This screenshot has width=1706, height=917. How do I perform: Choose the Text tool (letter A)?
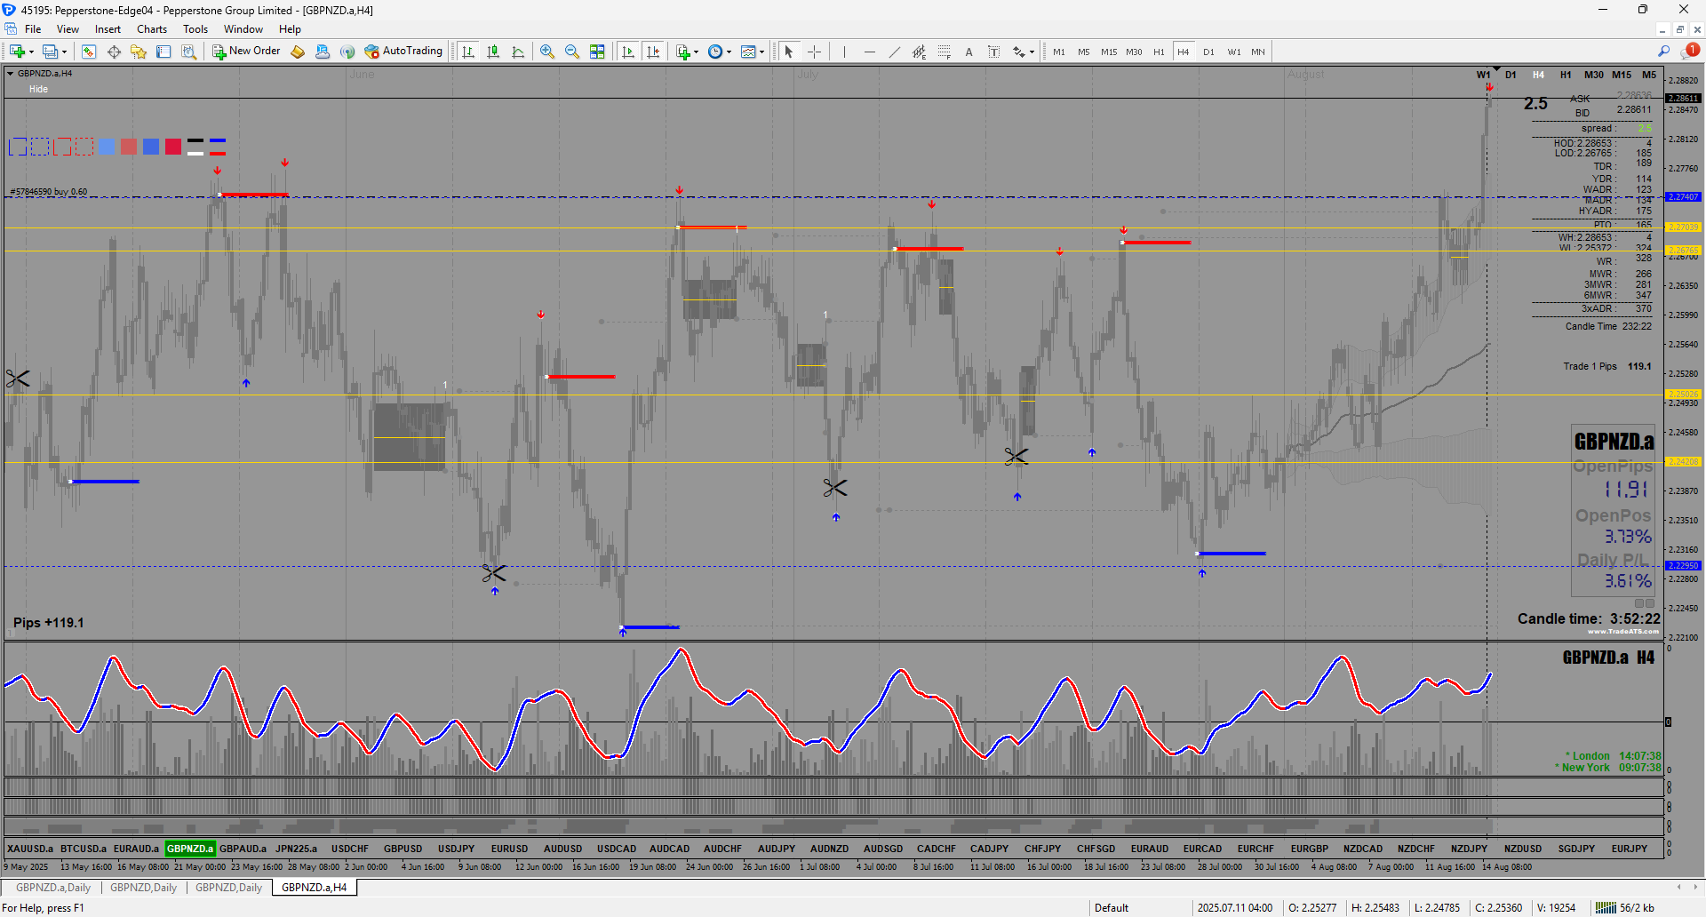coord(969,52)
